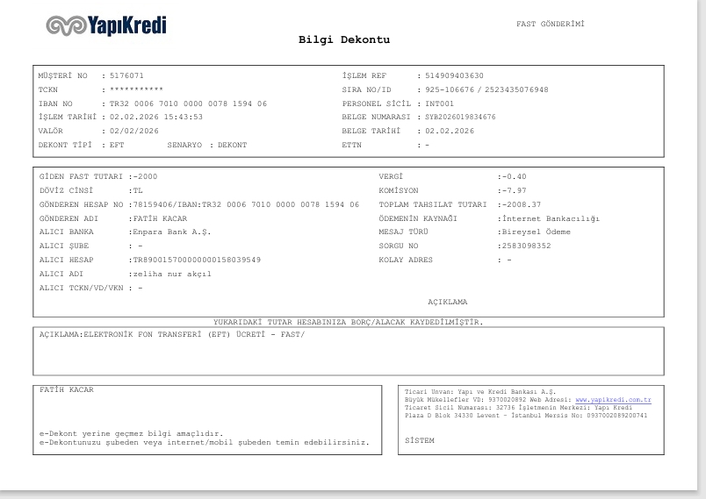Select the Sorgu No value 2583098352
Image resolution: width=706 pixels, height=499 pixels.
tap(526, 246)
